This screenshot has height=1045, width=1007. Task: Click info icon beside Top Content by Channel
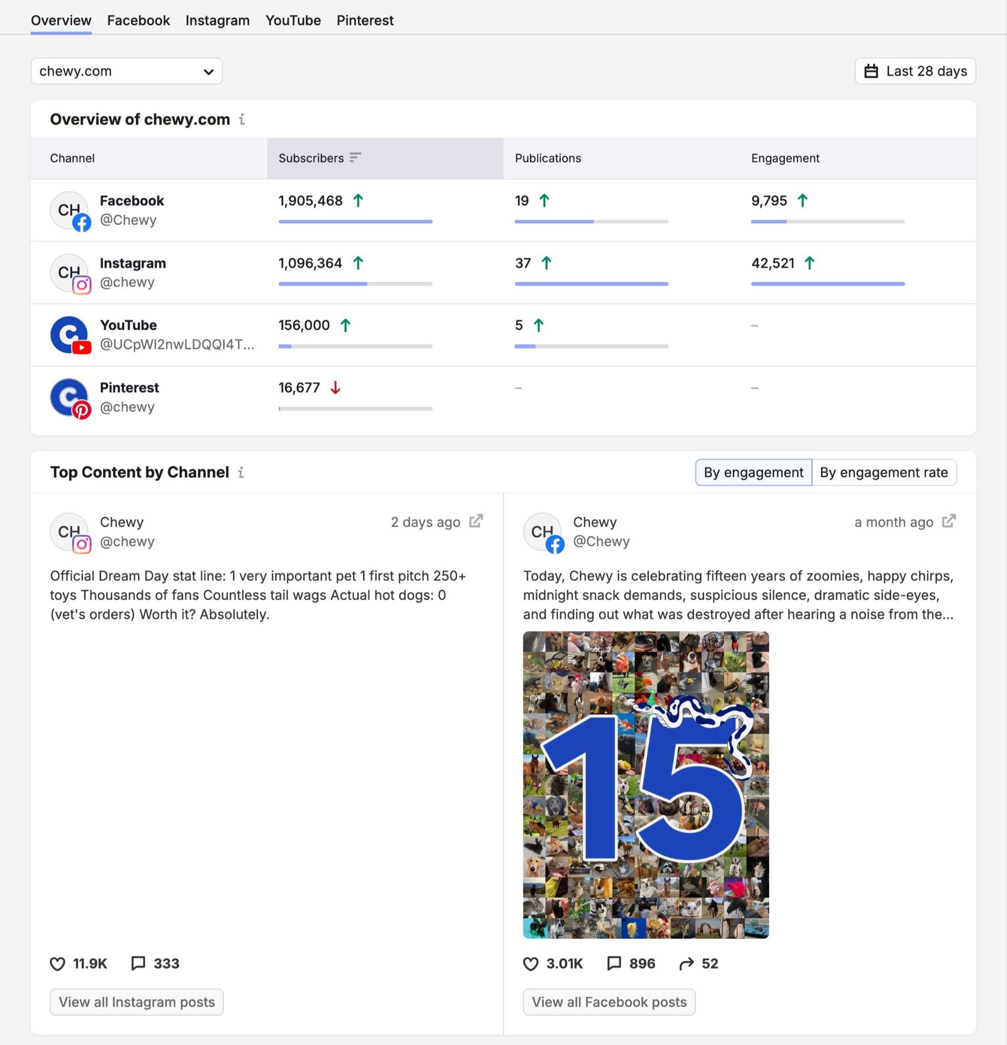(241, 472)
